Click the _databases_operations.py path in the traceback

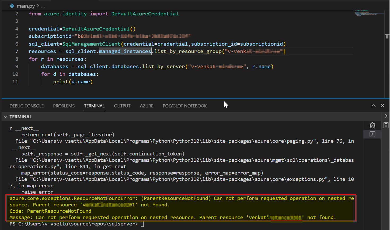click(x=182, y=163)
